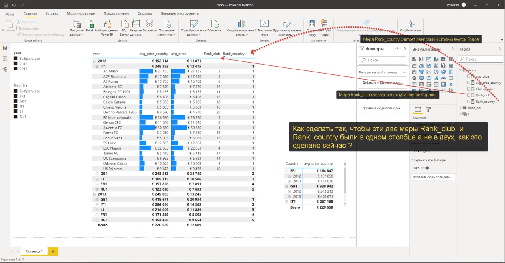Screen dimensions: 505x263
Task: Expand the clubs_hist table in Fields
Action: click(460, 108)
